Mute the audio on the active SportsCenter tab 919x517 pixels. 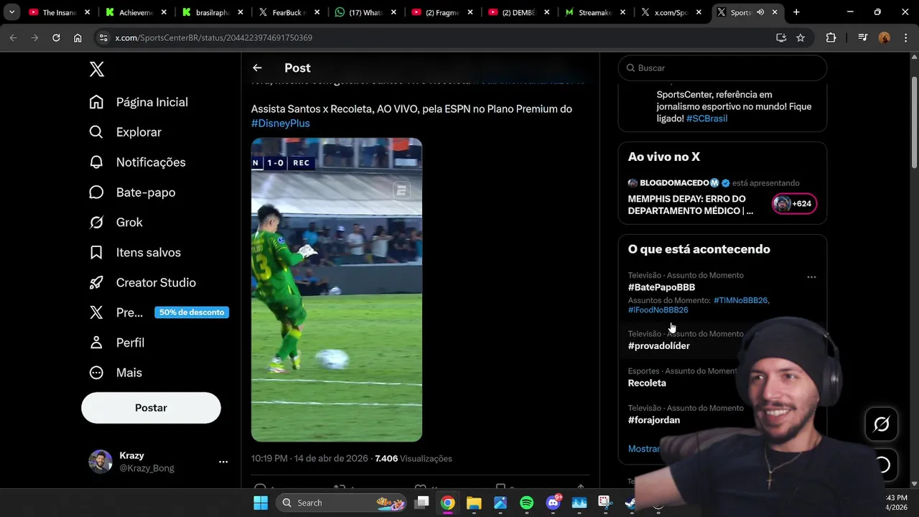pyautogui.click(x=760, y=12)
